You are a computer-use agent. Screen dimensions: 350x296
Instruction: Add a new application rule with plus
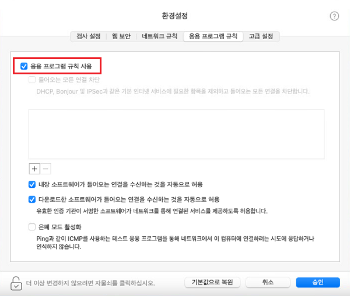click(x=34, y=168)
